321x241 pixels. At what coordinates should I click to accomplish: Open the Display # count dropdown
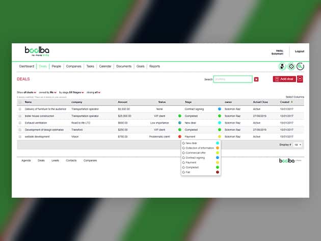[298, 145]
